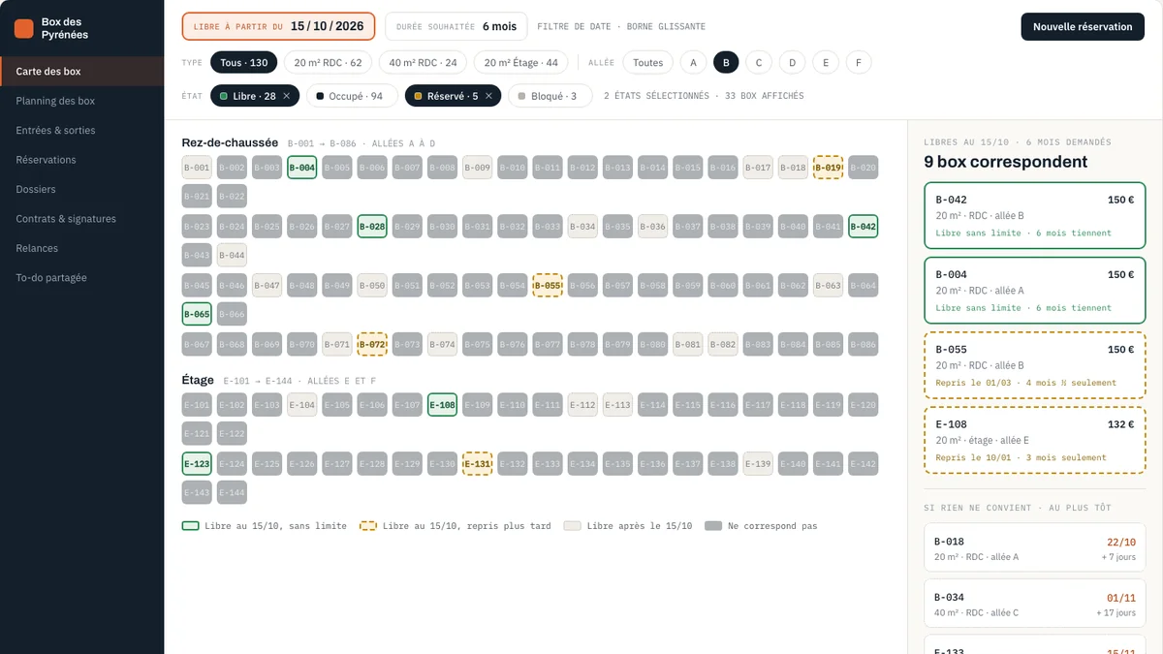
Task: Open Planning des box in the sidebar
Action: tap(82, 101)
